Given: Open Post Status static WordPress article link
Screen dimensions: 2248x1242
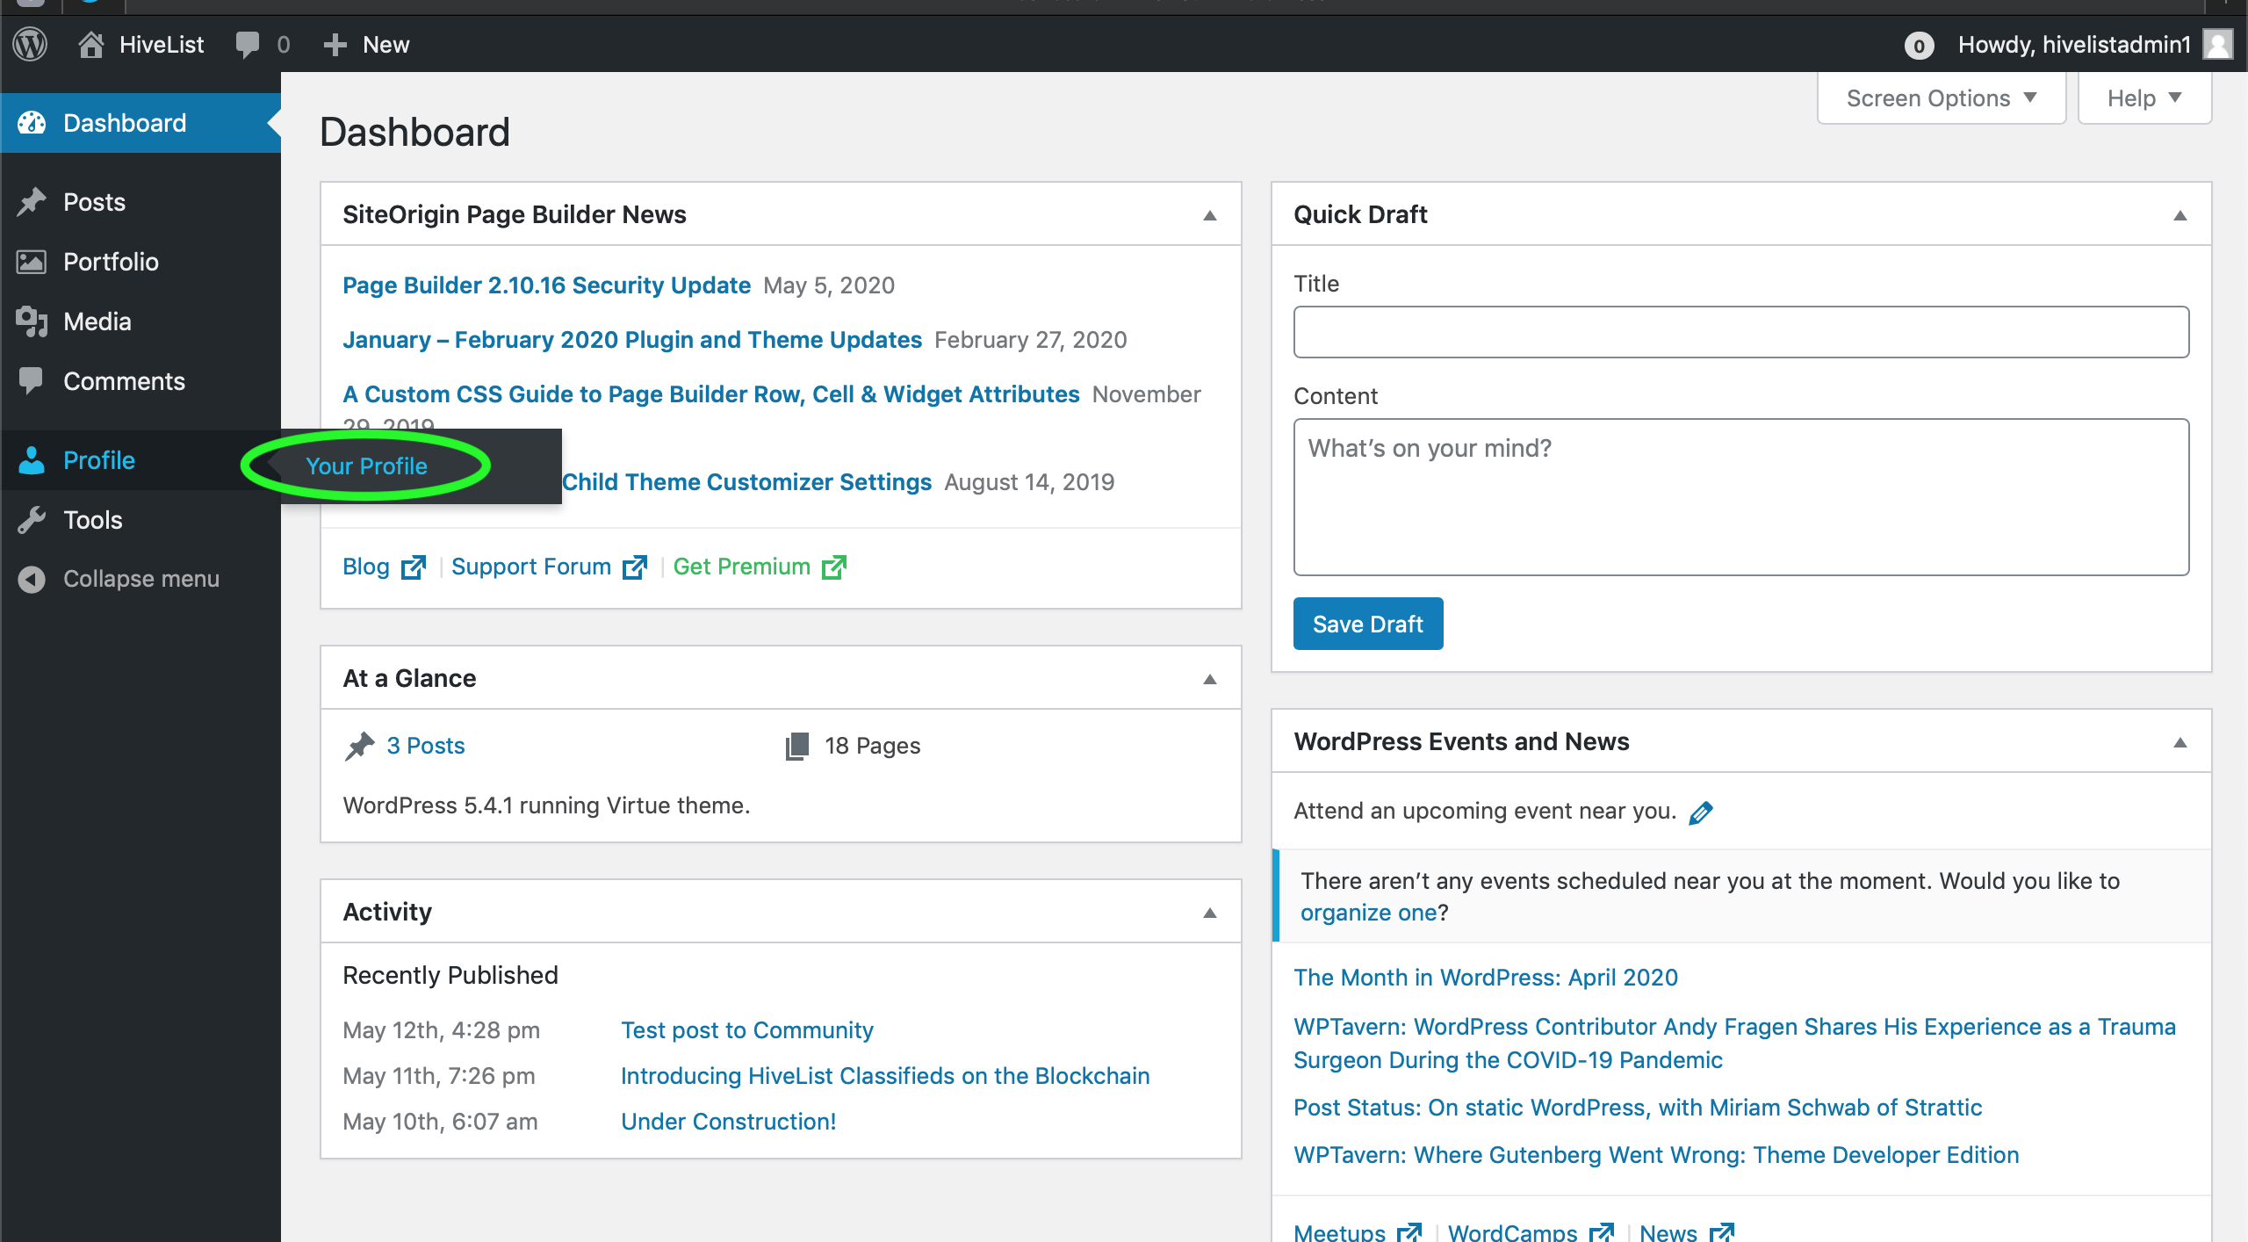Looking at the screenshot, I should [x=1638, y=1108].
